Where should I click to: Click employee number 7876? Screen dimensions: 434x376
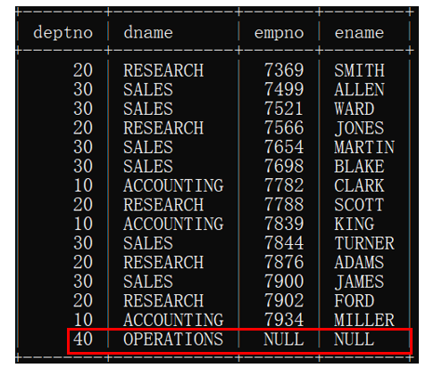284,262
